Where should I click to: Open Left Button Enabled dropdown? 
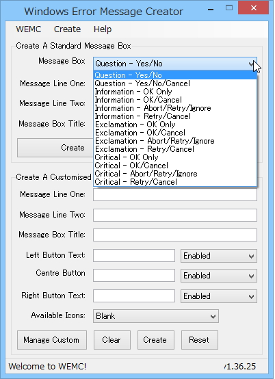pyautogui.click(x=219, y=256)
